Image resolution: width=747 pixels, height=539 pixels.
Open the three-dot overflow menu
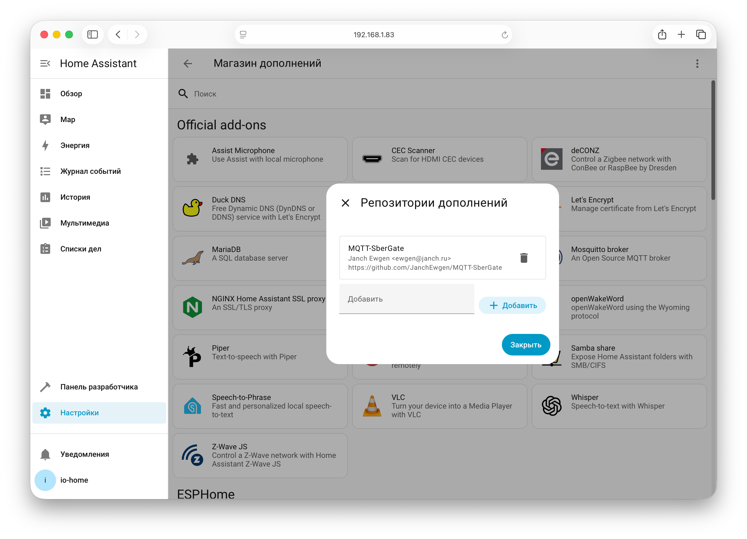point(697,64)
